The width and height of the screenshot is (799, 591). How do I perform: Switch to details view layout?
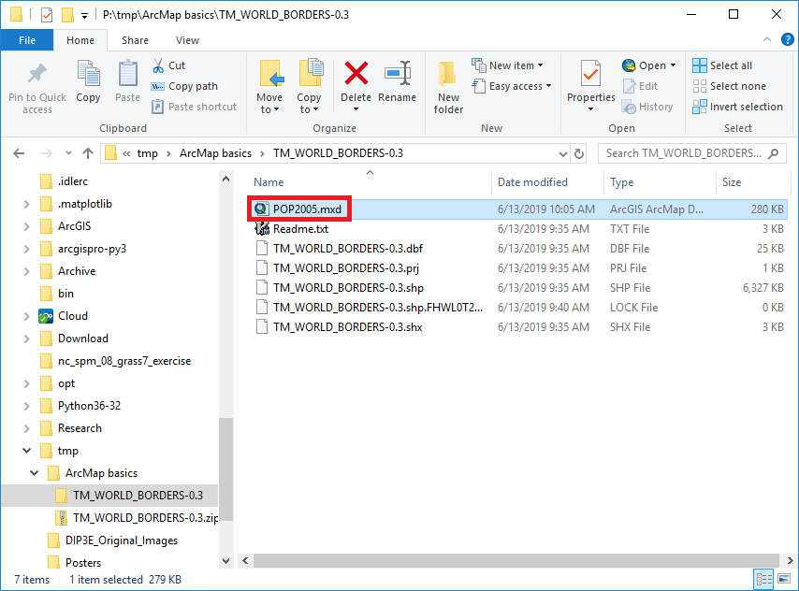[x=763, y=580]
